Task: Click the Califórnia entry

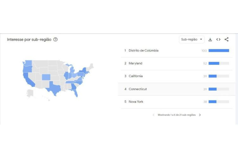Action: (136, 76)
